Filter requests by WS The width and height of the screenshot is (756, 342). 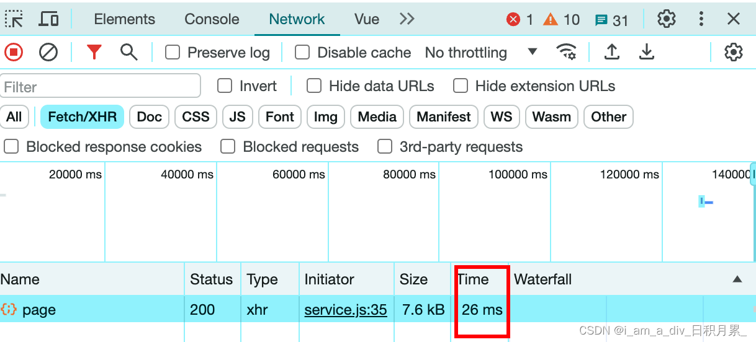click(x=502, y=116)
